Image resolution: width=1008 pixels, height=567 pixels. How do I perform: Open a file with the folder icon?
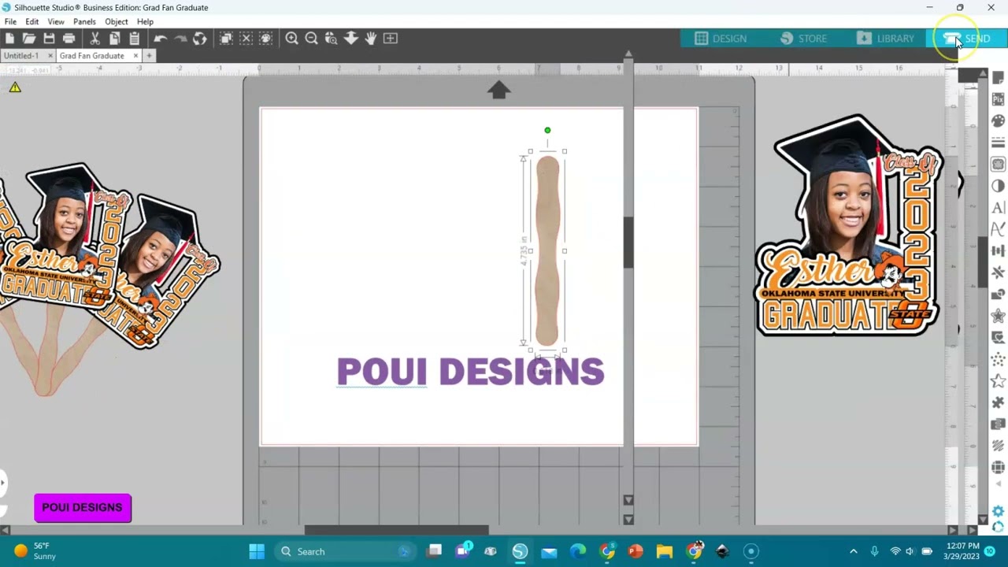pyautogui.click(x=29, y=39)
